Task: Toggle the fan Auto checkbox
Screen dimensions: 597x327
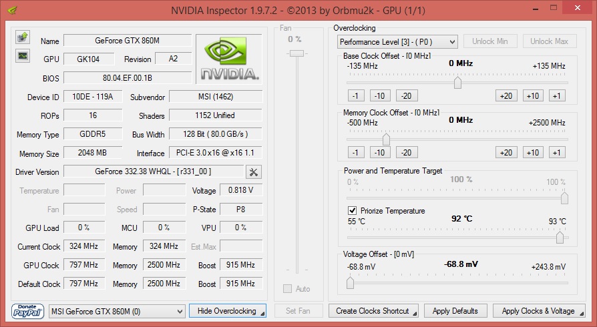Action: pyautogui.click(x=287, y=288)
